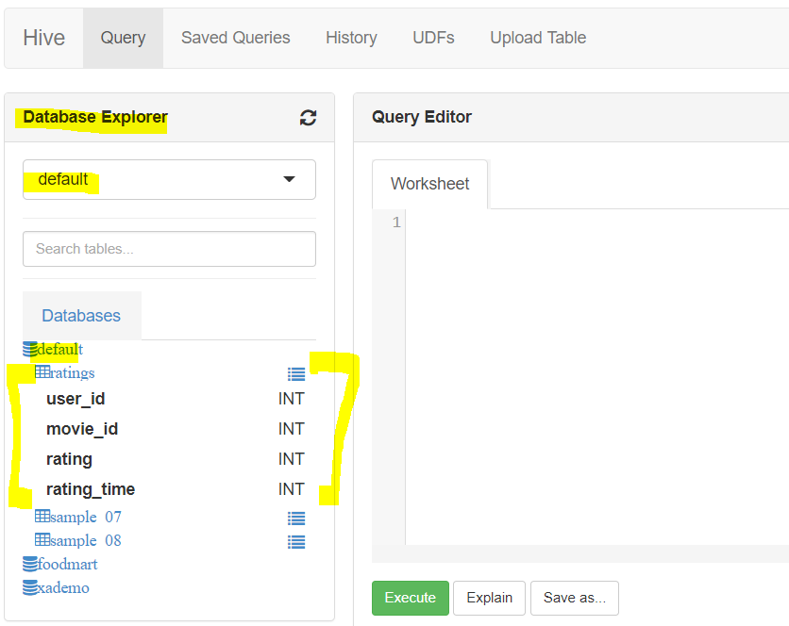Switch to Saved Queries tab
This screenshot has height=626, width=789.
tap(236, 38)
